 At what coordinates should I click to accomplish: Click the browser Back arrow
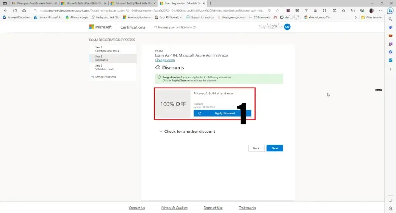[6, 10]
